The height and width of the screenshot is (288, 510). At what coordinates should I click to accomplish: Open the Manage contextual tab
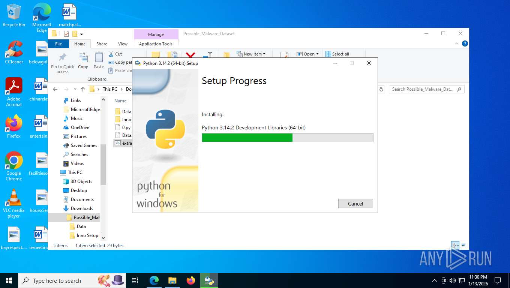[156, 34]
